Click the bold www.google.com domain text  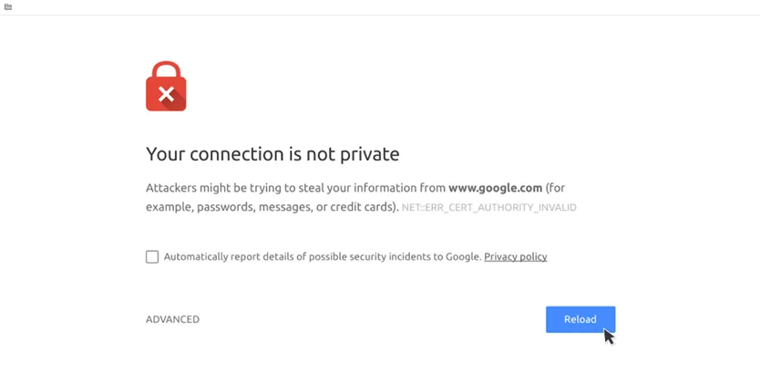coord(495,188)
